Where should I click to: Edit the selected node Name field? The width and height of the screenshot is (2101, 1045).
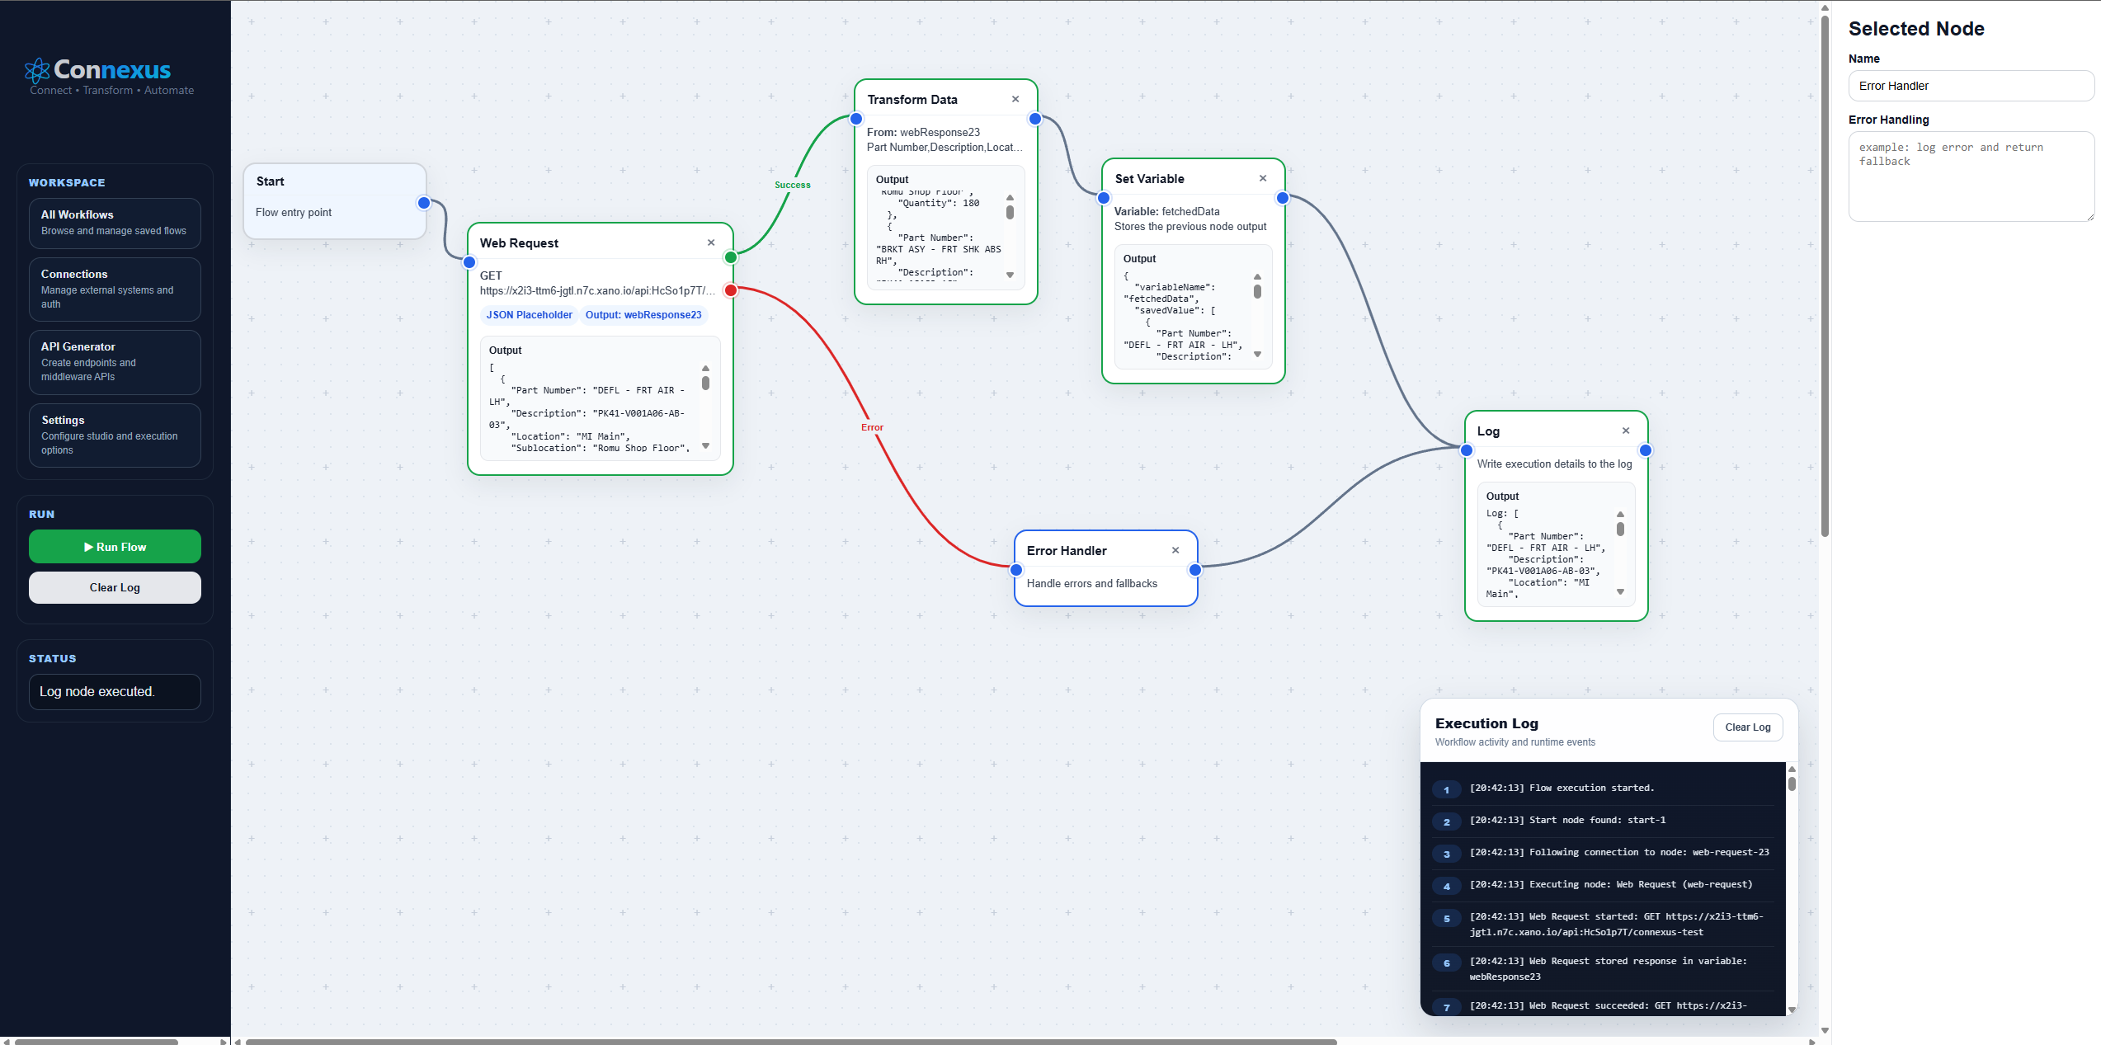1971,86
